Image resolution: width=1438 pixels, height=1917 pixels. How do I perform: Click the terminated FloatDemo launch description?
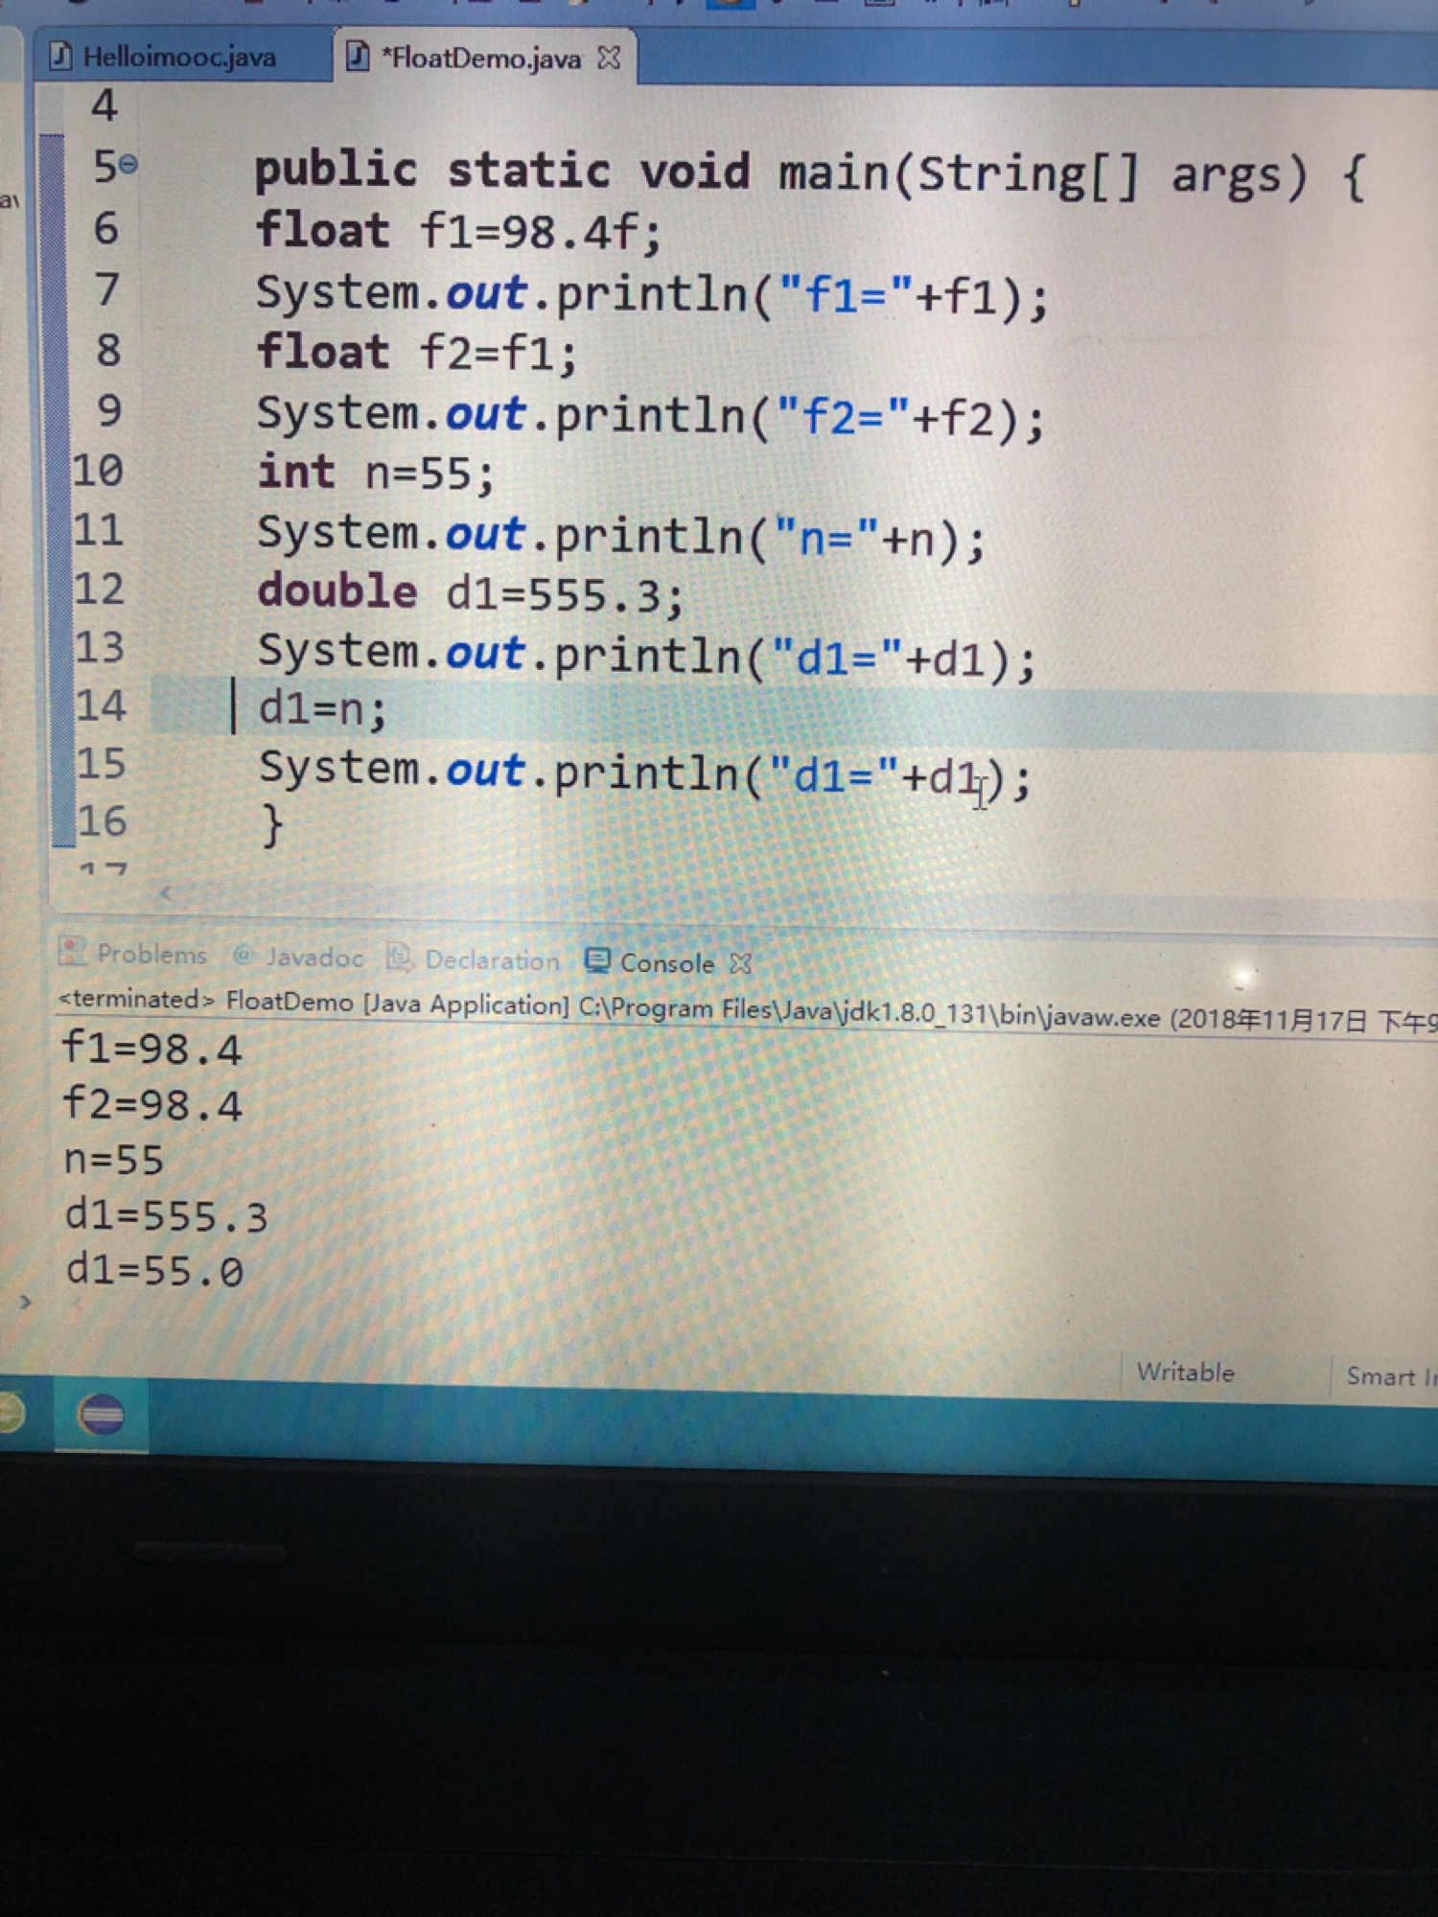tap(748, 1012)
